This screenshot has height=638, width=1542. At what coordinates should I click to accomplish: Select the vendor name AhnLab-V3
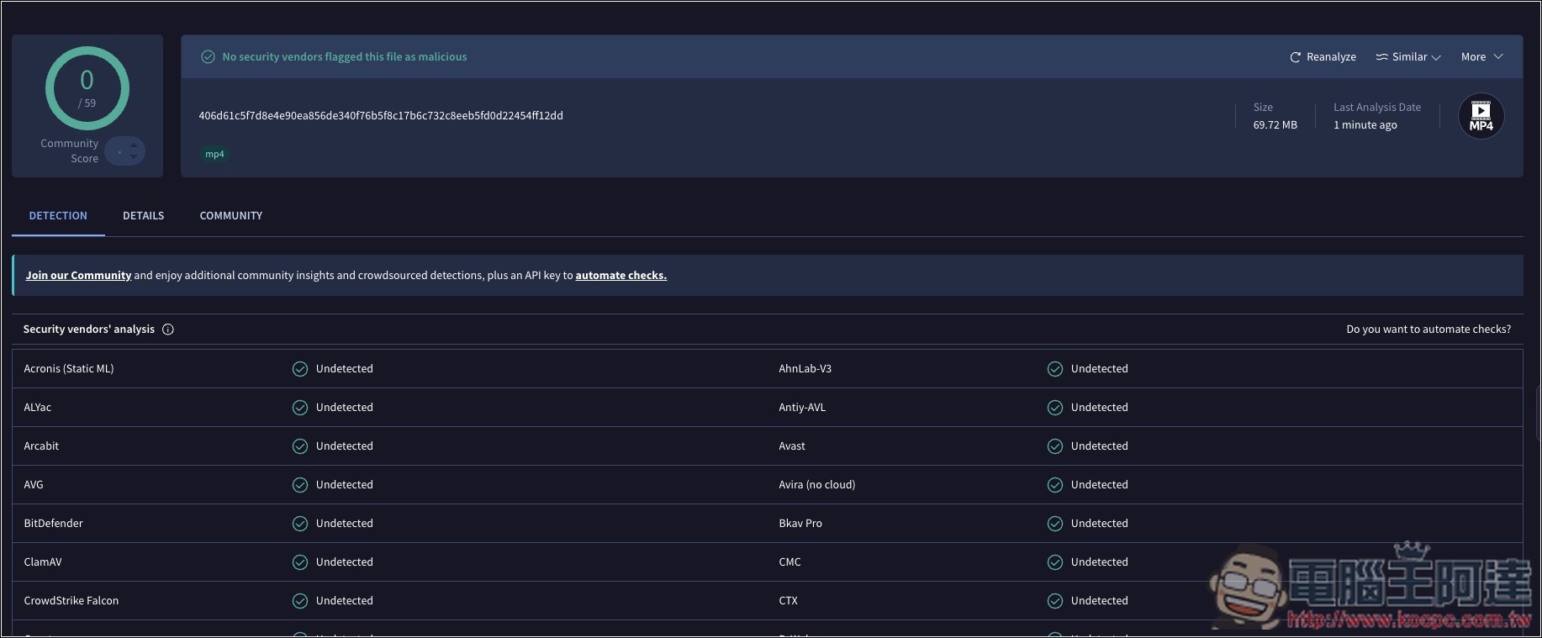click(x=805, y=369)
